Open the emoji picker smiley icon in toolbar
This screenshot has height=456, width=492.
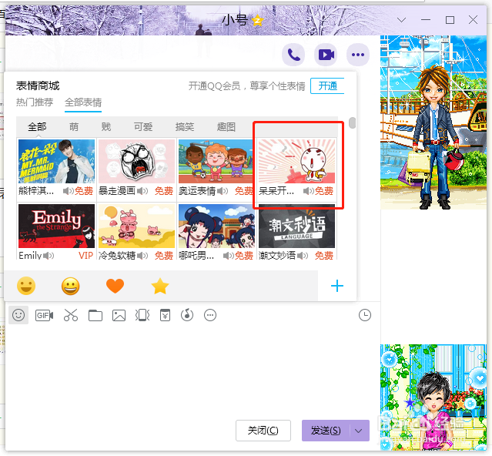coord(18,315)
